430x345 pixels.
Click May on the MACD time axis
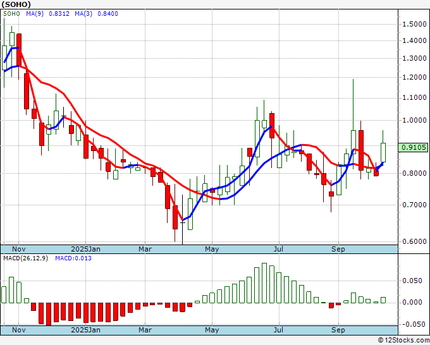coord(212,330)
